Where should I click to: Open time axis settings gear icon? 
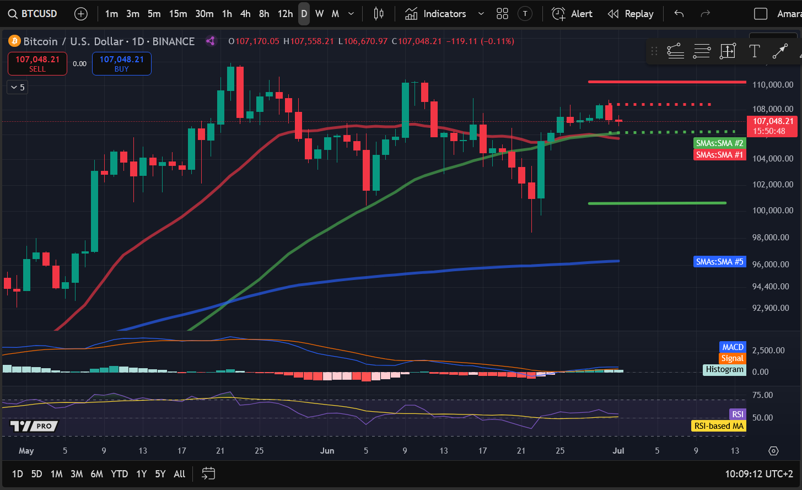click(x=773, y=451)
